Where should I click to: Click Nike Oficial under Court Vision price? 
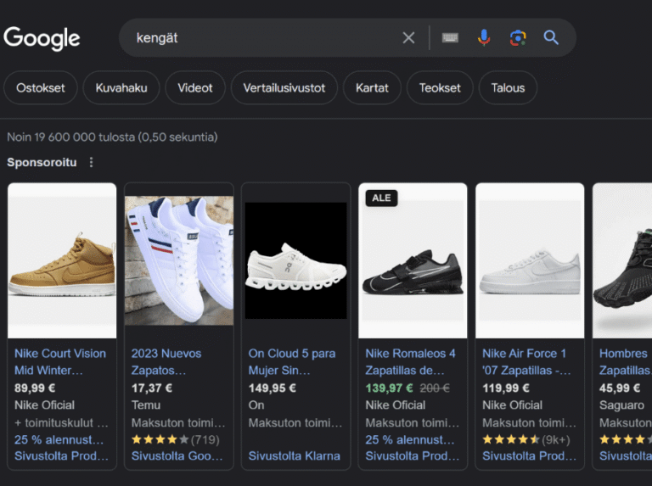point(44,405)
